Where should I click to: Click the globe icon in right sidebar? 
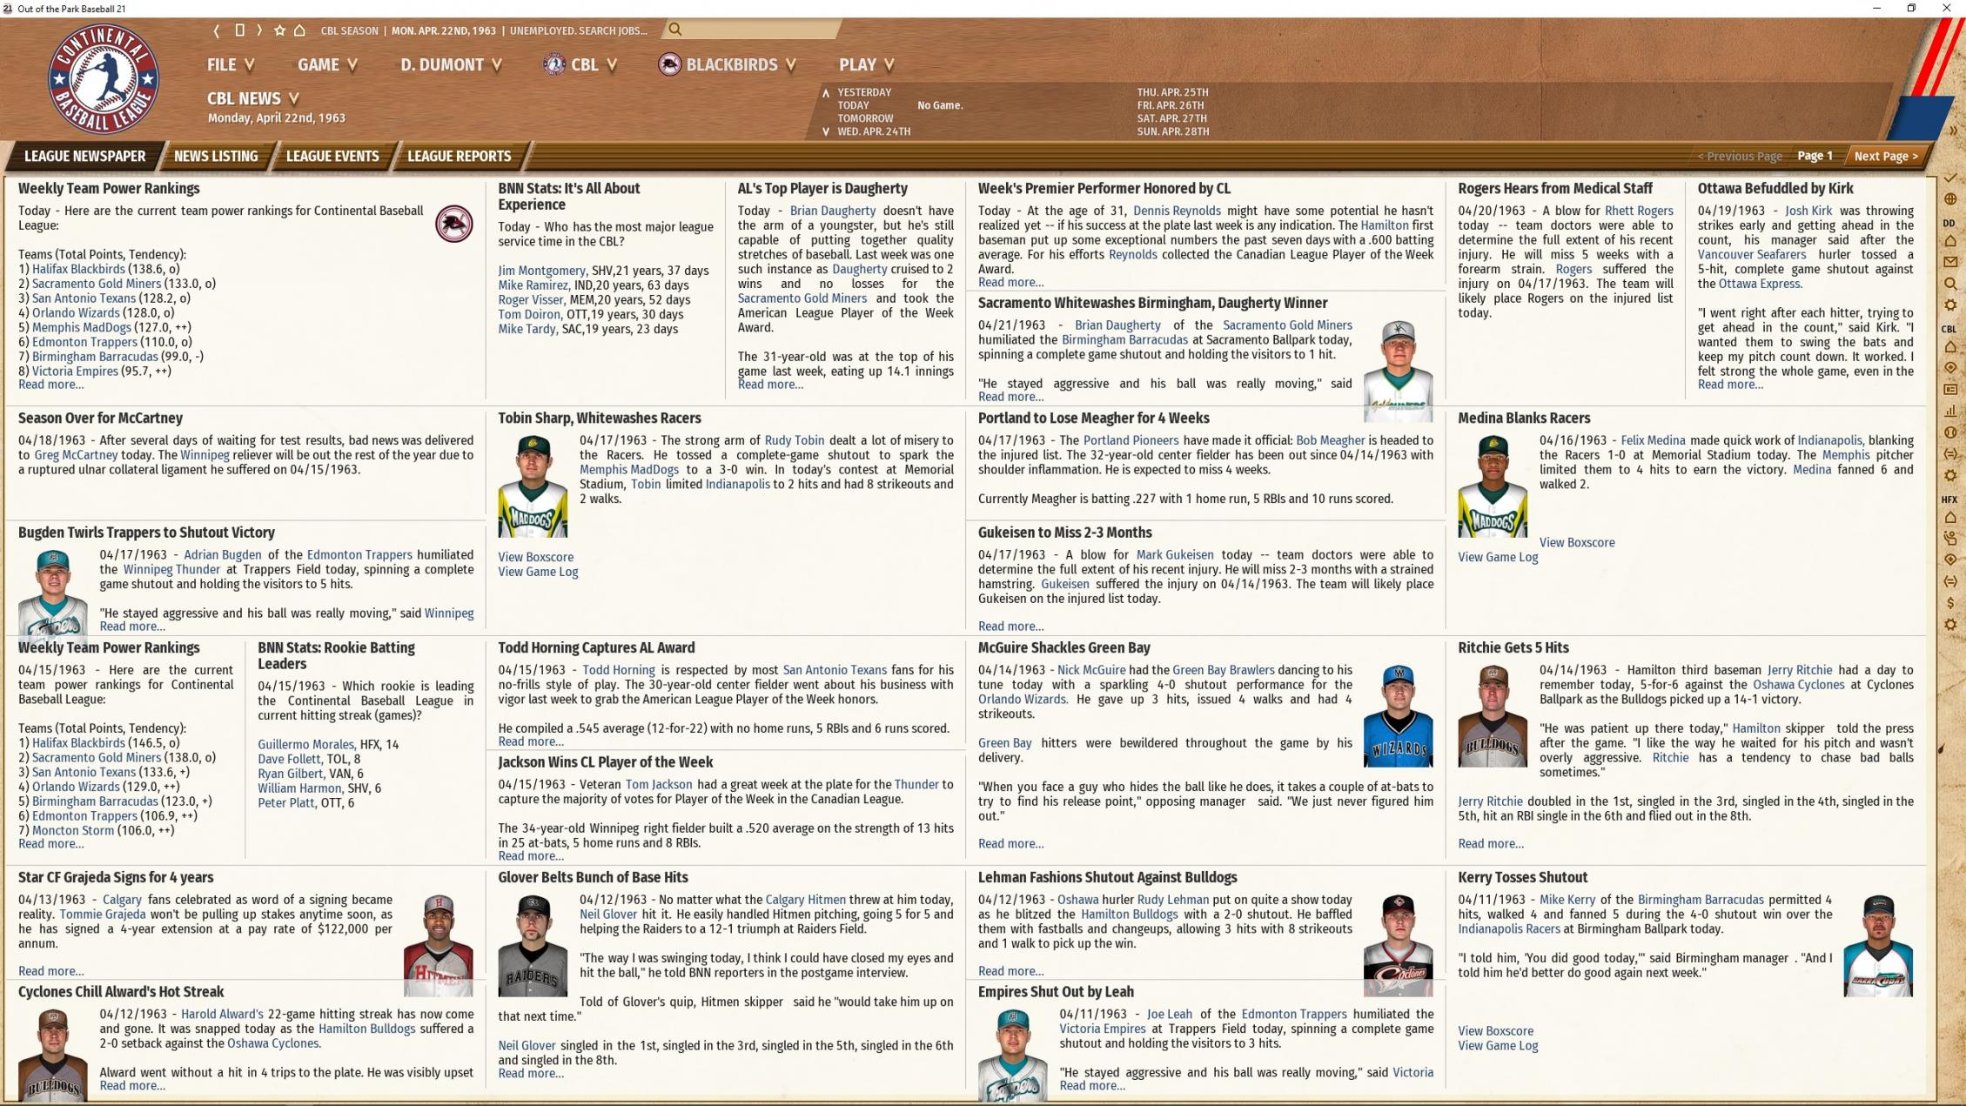click(1950, 199)
